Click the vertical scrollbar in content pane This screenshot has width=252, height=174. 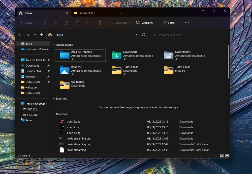tap(228, 62)
